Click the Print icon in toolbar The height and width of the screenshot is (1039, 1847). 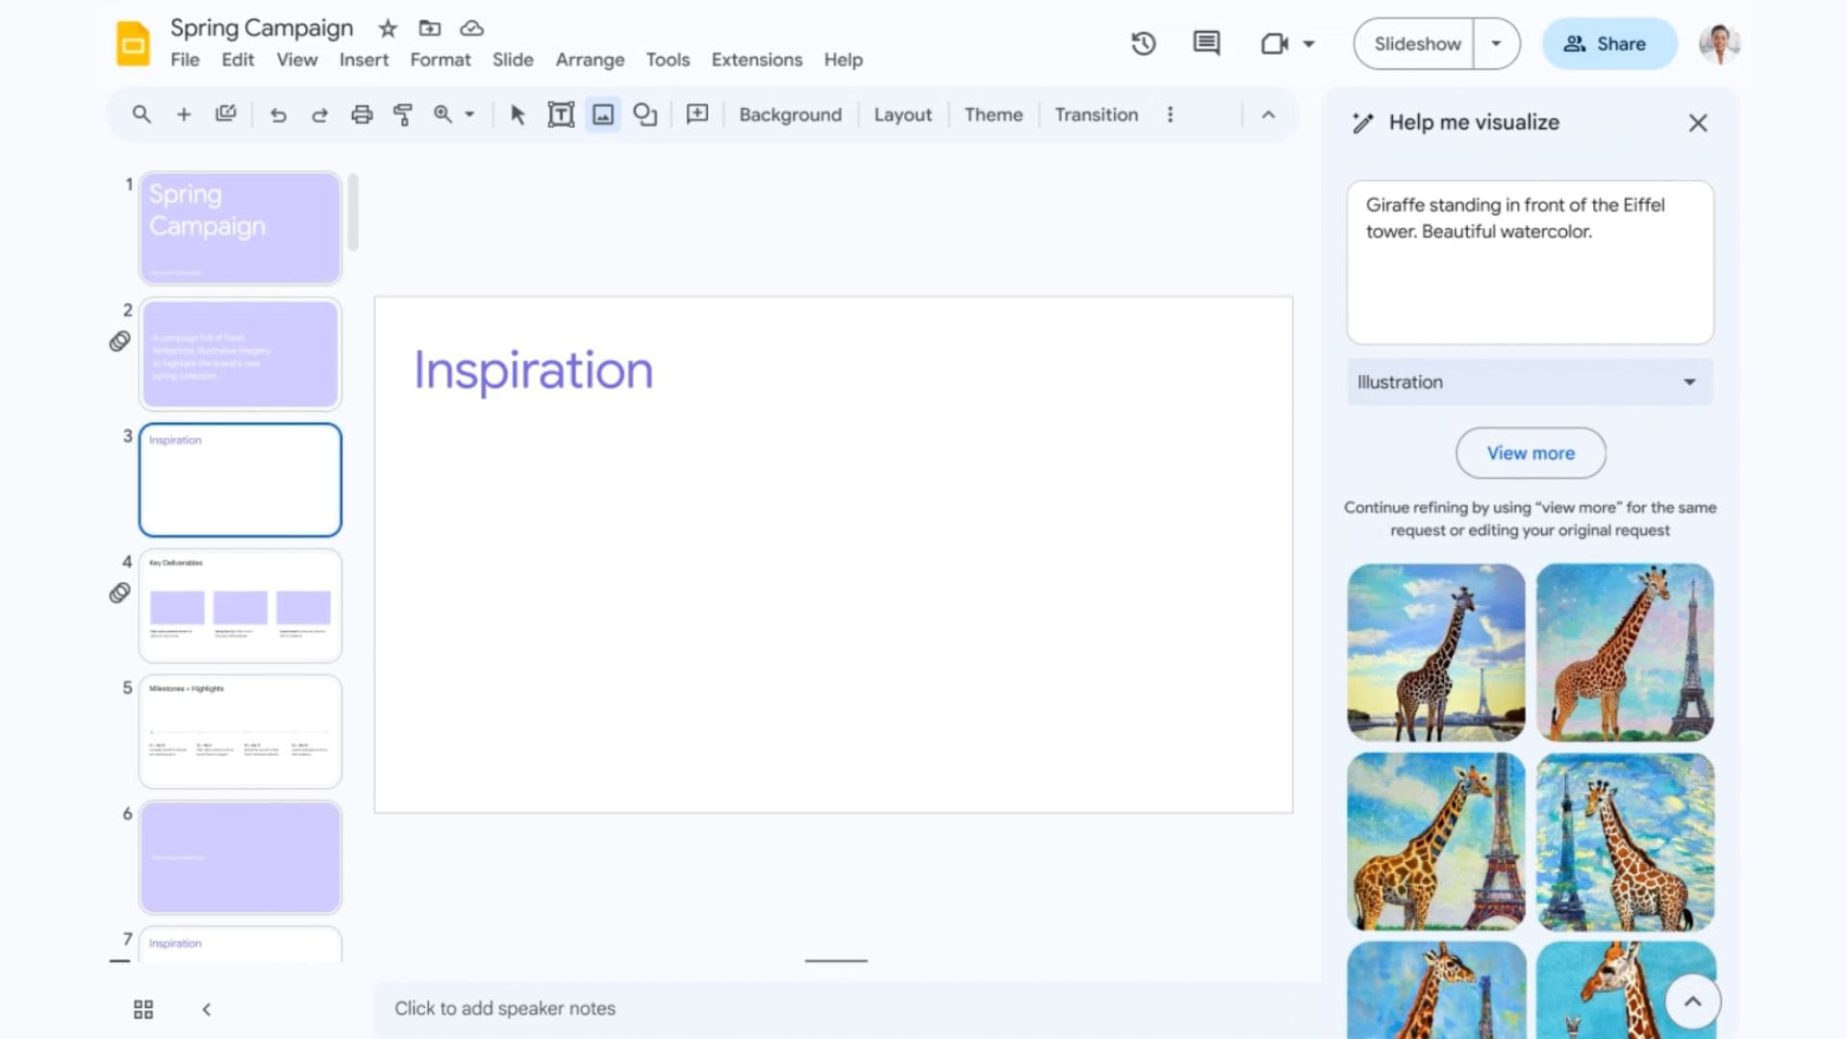click(x=362, y=114)
